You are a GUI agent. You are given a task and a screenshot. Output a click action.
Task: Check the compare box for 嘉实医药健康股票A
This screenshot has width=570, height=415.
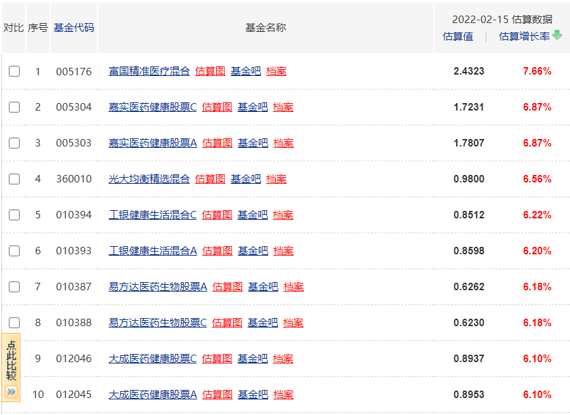(14, 143)
